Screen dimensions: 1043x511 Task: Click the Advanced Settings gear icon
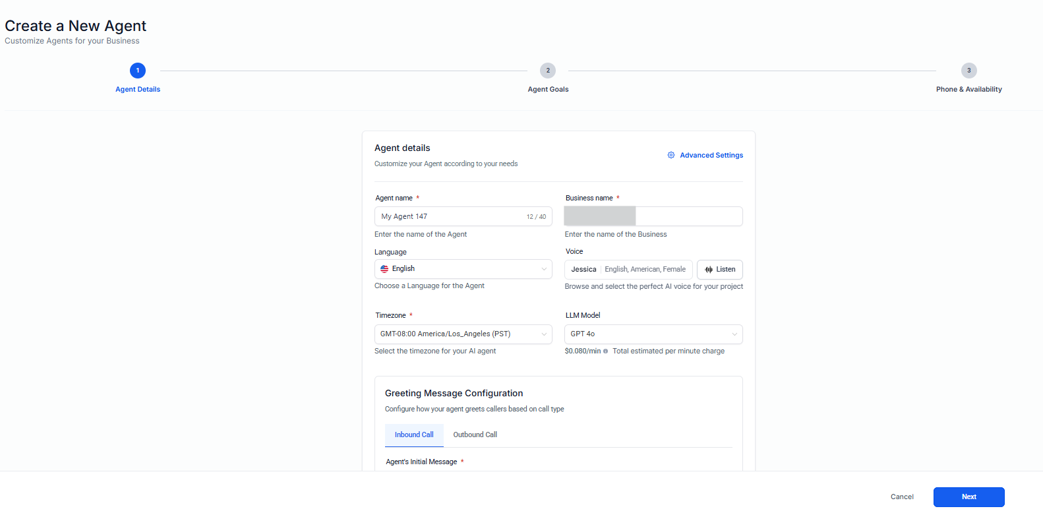click(670, 155)
